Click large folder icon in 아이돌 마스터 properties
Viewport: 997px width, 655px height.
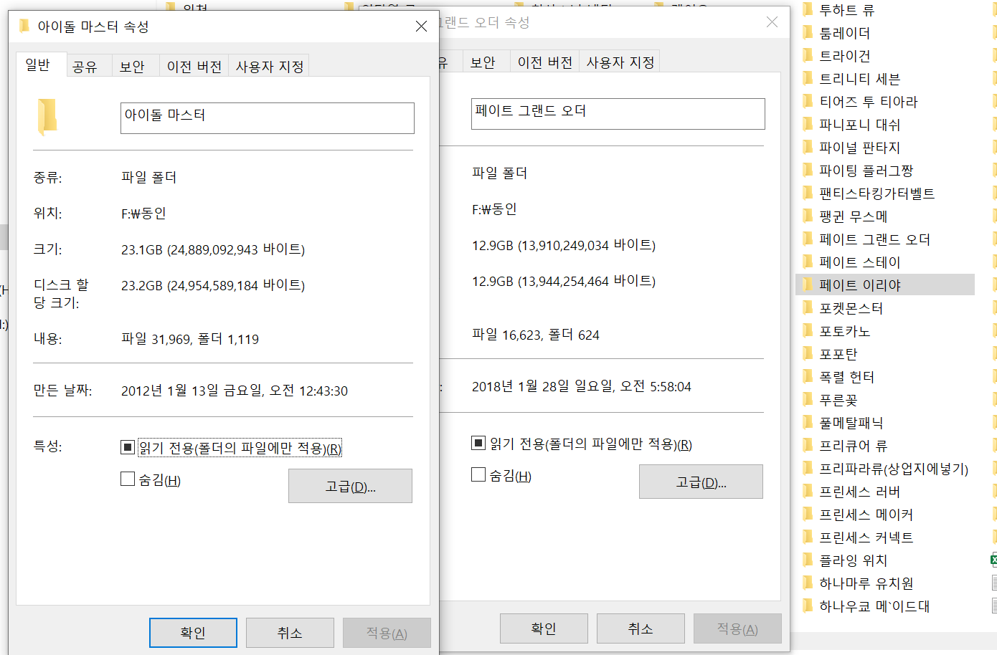(x=47, y=117)
